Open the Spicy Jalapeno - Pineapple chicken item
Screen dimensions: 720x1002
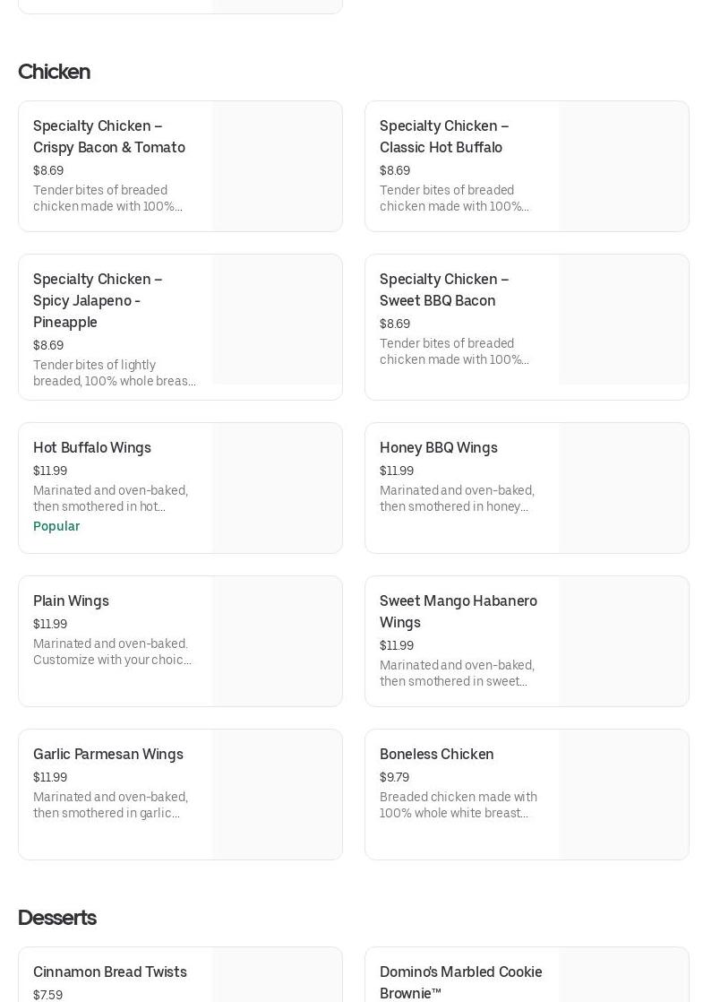pyautogui.click(x=98, y=300)
